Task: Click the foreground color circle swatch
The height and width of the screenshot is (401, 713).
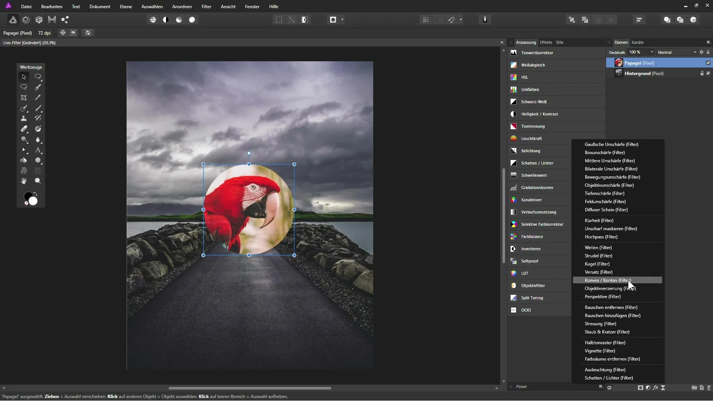Action: [28, 196]
